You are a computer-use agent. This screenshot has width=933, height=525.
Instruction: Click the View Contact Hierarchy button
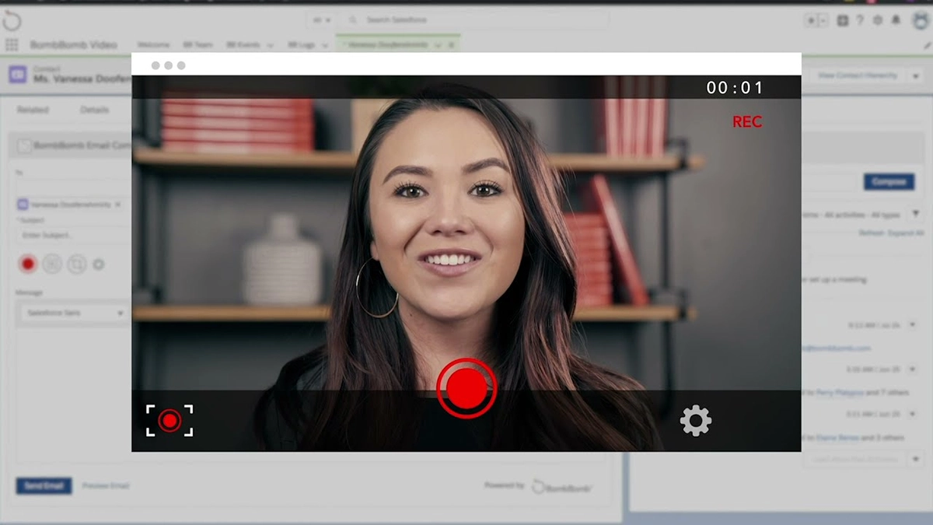(x=858, y=75)
